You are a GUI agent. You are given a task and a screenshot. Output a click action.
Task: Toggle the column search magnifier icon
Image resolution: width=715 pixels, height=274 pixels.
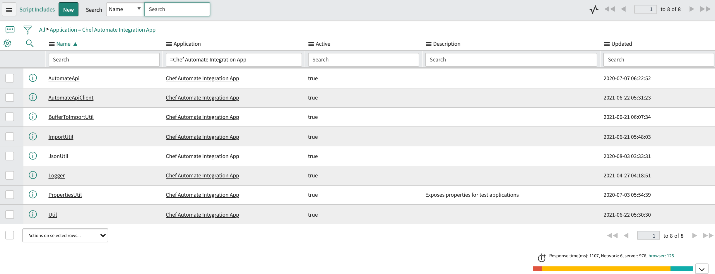30,44
